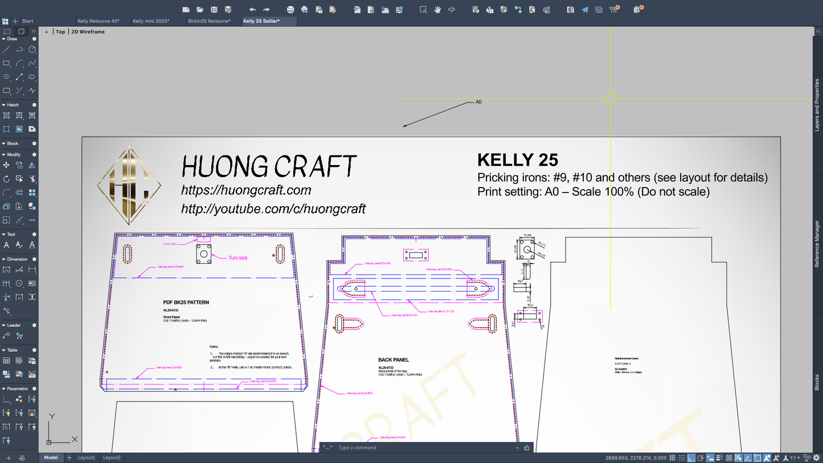The image size is (823, 463).
Task: Select the Circle tool in the Draw panel
Action: [x=32, y=50]
